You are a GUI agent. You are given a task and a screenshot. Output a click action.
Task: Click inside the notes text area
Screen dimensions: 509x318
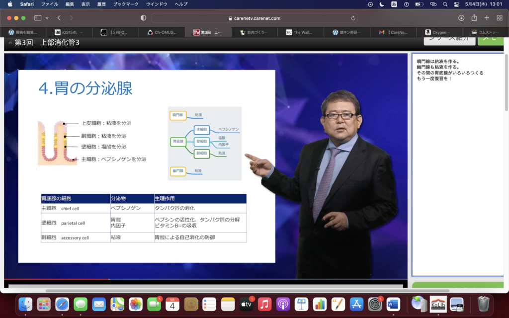[457, 174]
